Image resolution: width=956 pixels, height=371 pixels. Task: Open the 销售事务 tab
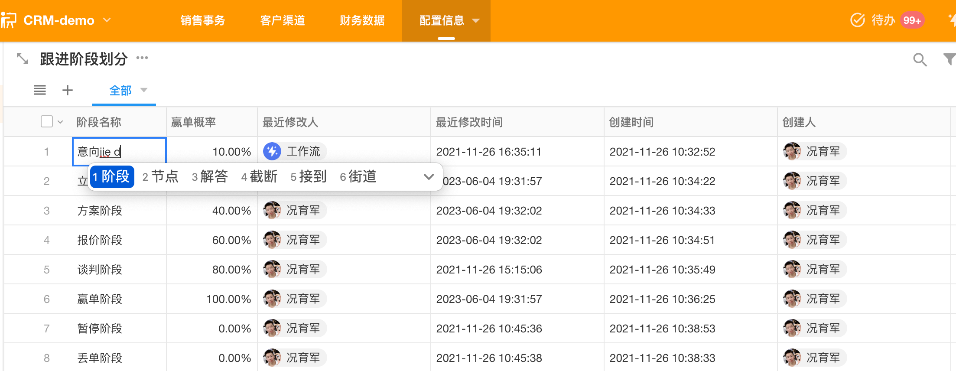click(x=203, y=20)
